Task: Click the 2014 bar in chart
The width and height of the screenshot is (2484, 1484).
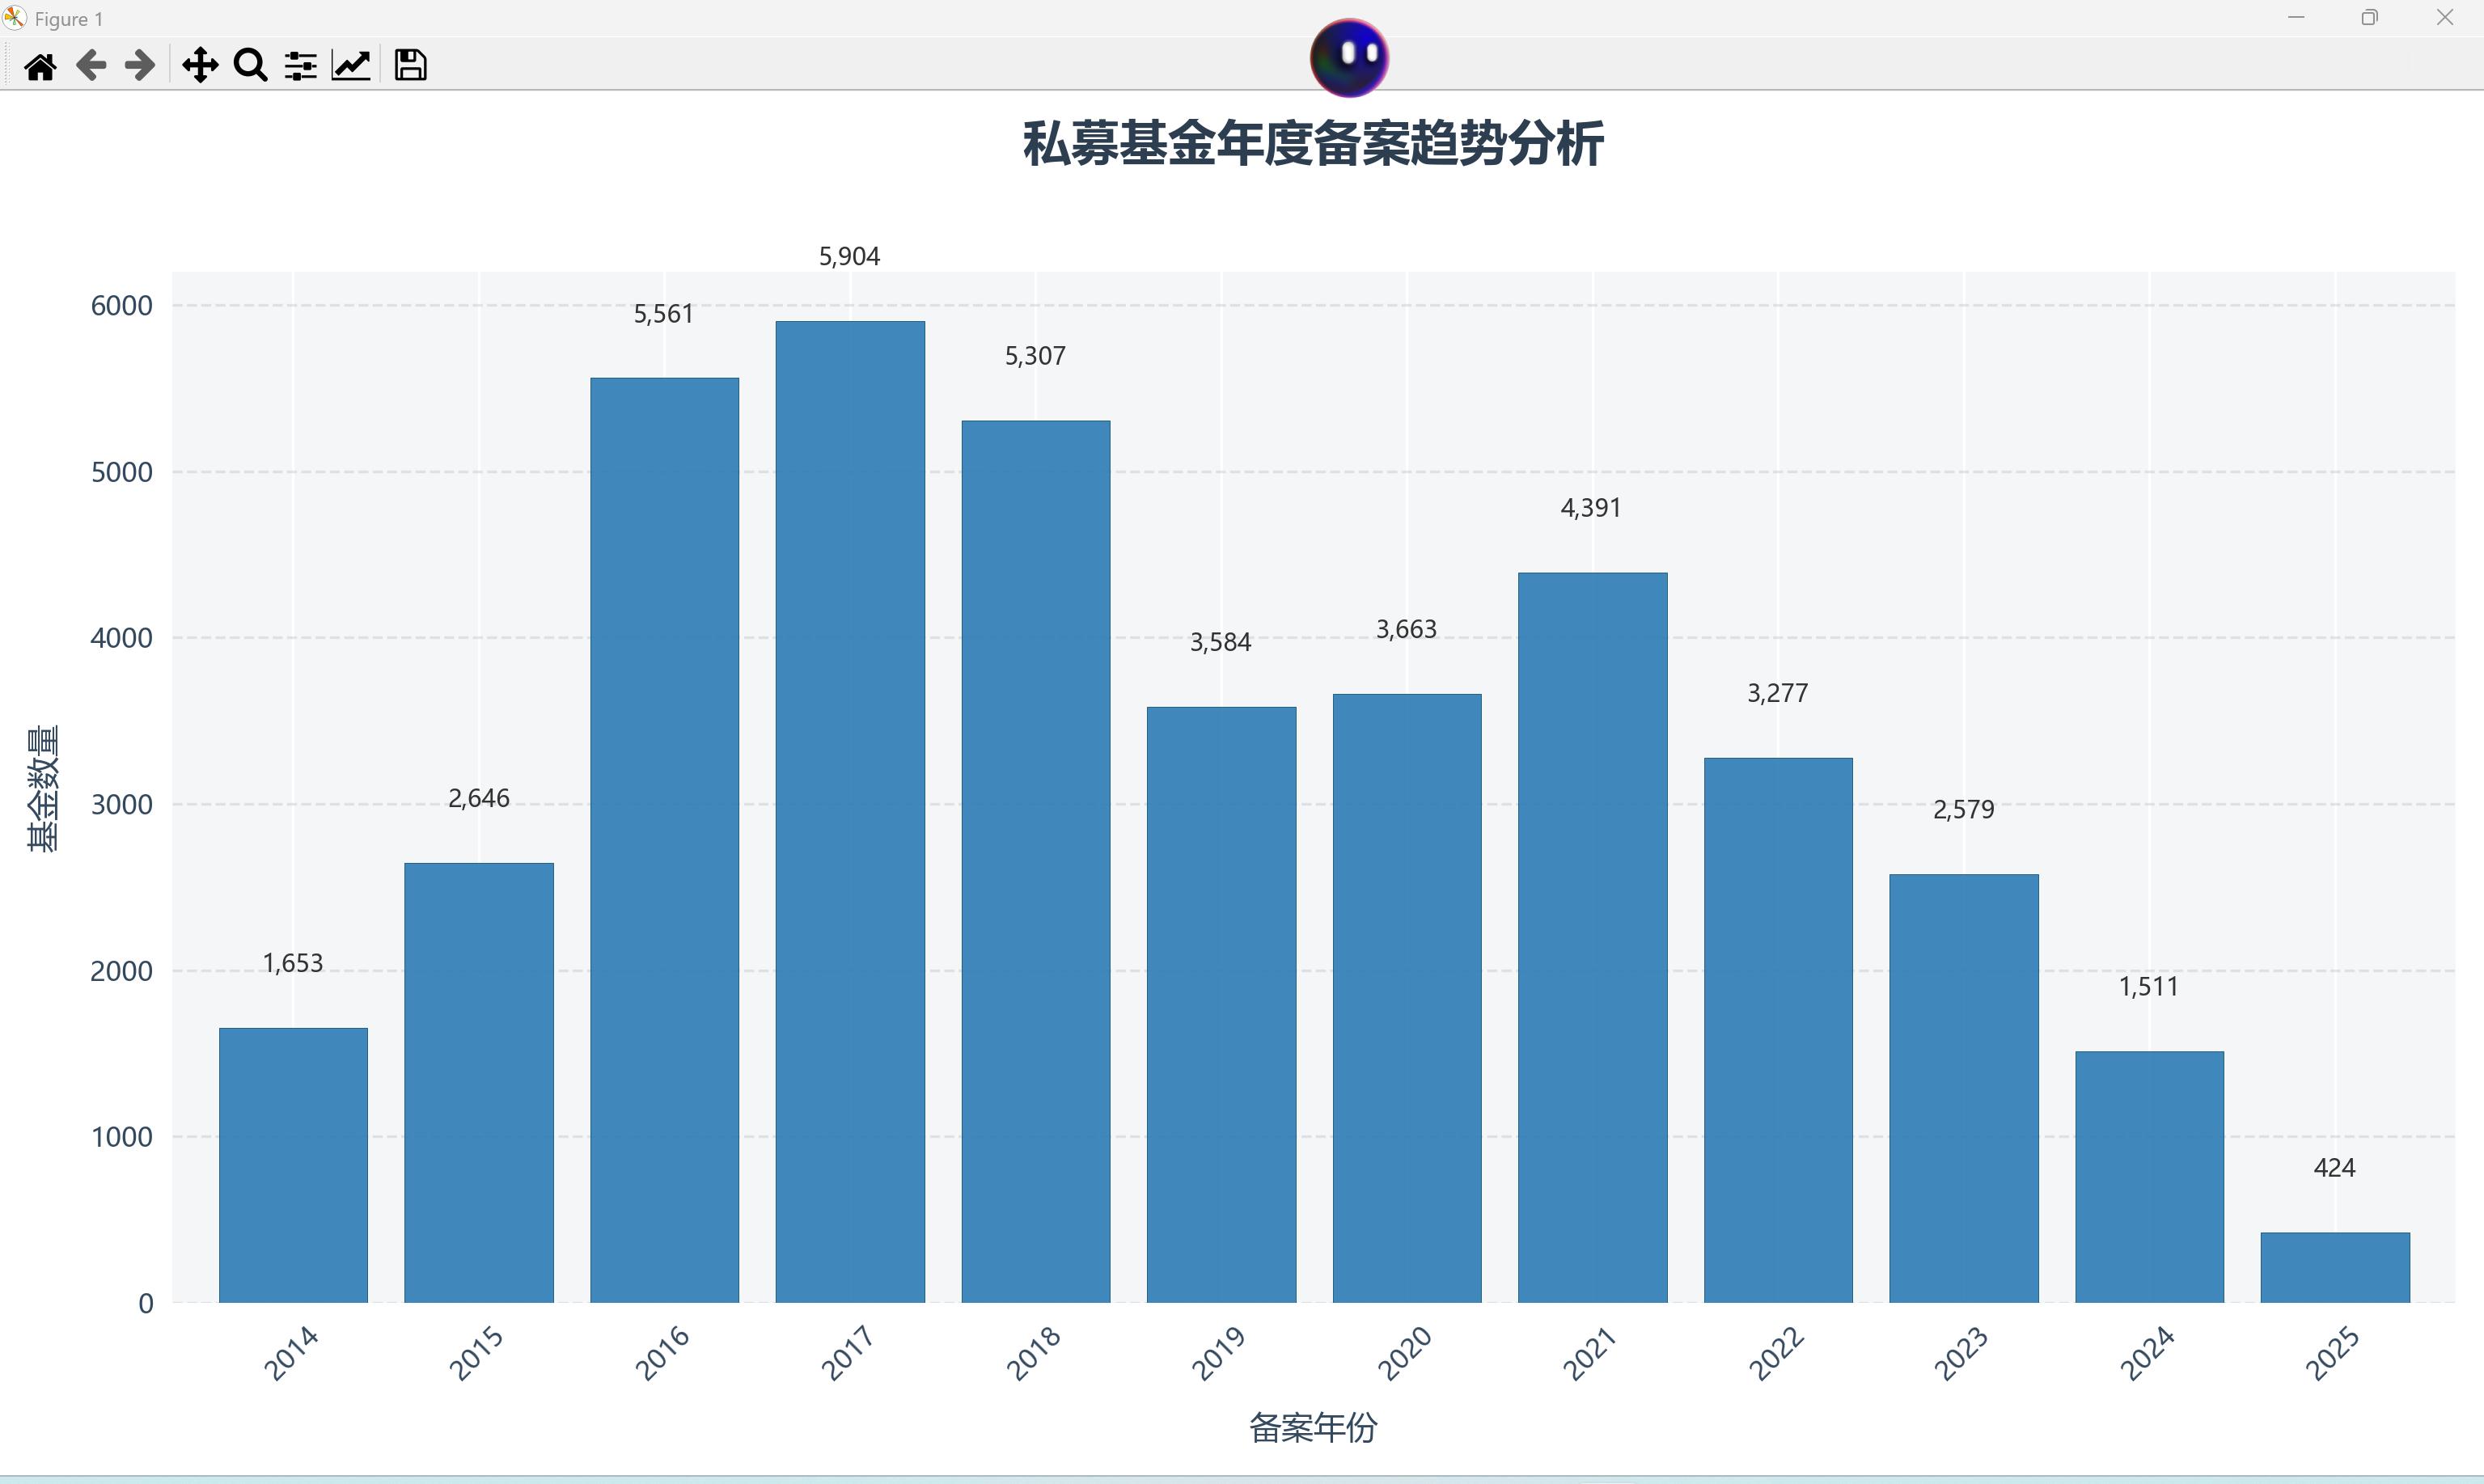Action: click(293, 1165)
